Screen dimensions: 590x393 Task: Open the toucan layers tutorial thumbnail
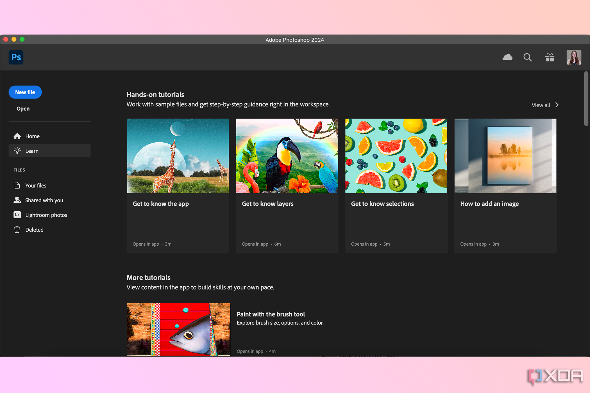pos(287,156)
